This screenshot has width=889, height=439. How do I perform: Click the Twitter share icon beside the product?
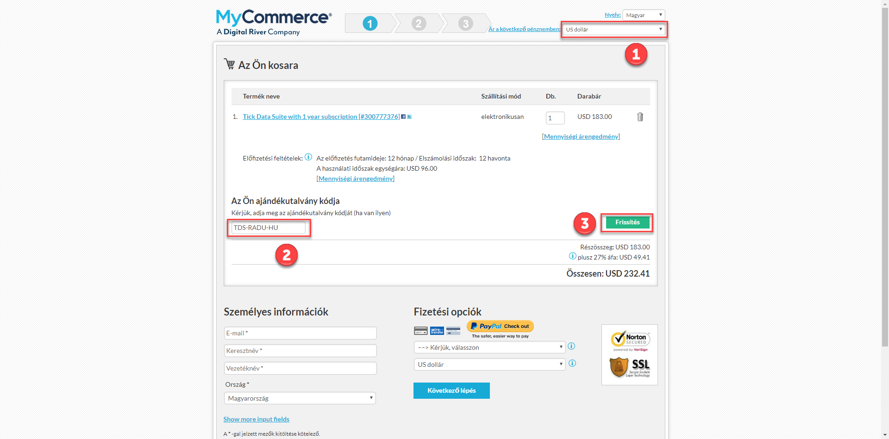[x=409, y=117]
